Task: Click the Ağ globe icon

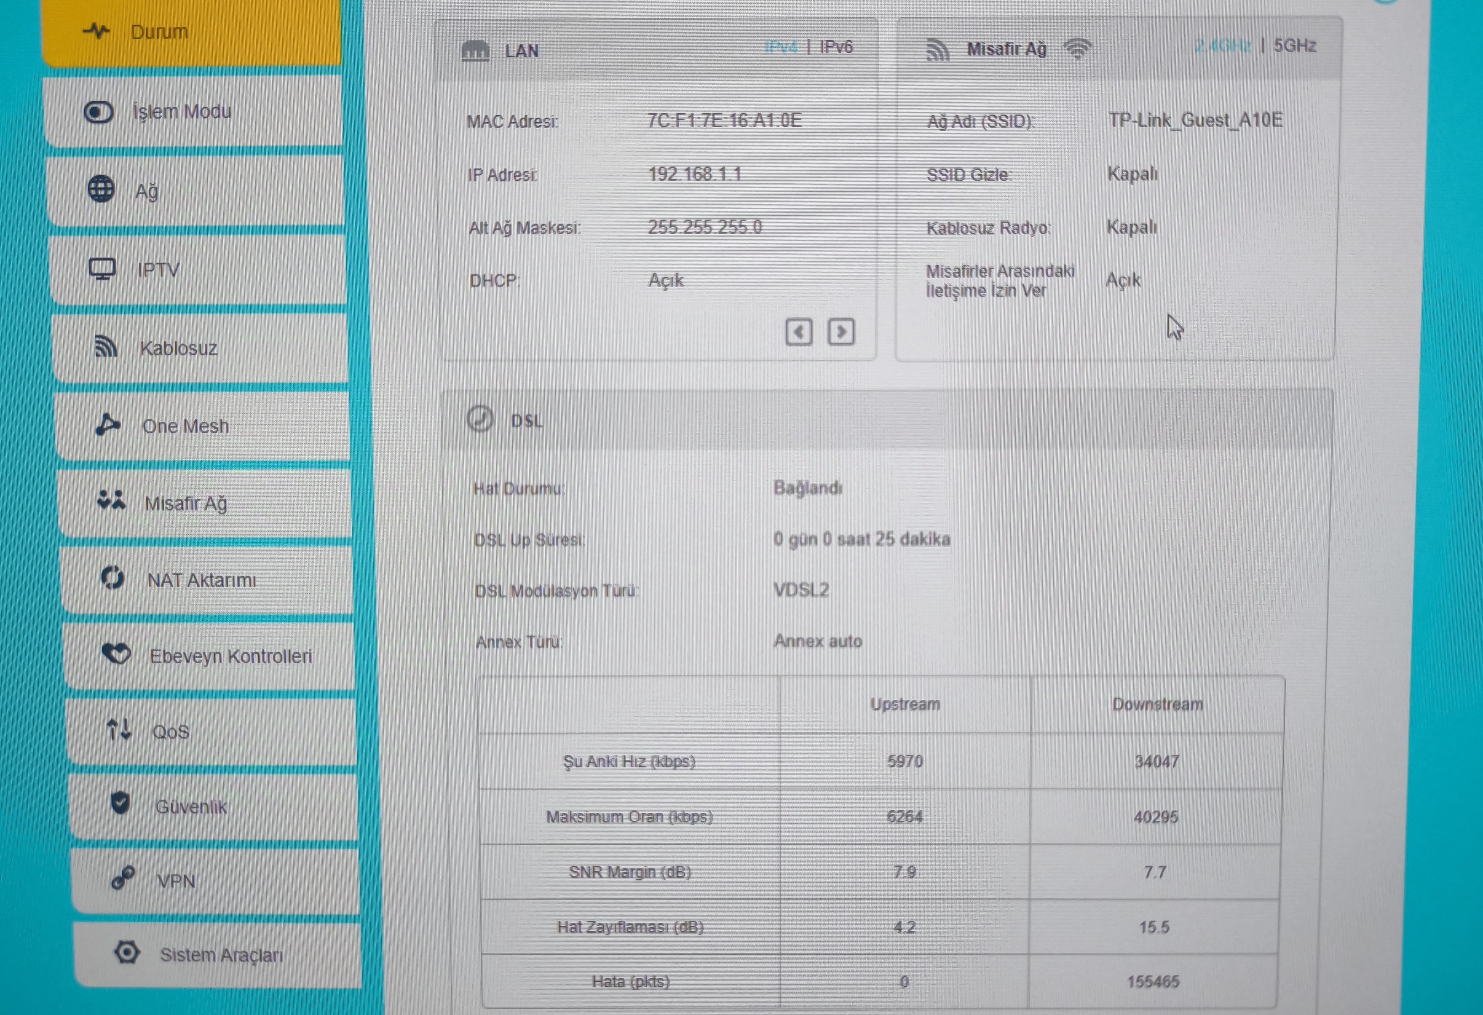Action: (101, 190)
